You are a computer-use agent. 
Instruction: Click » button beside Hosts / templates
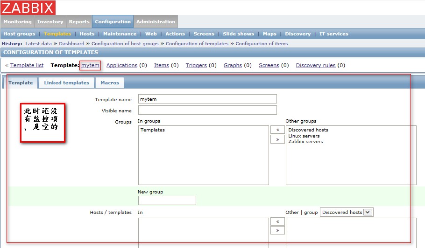(x=277, y=230)
